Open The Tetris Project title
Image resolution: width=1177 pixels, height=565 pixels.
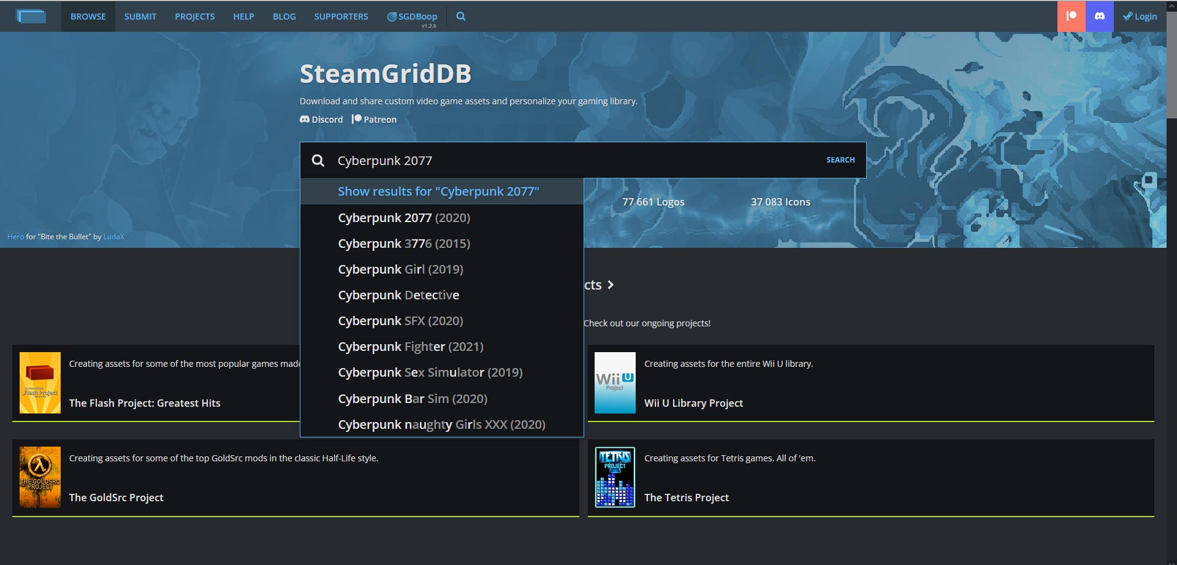click(687, 498)
